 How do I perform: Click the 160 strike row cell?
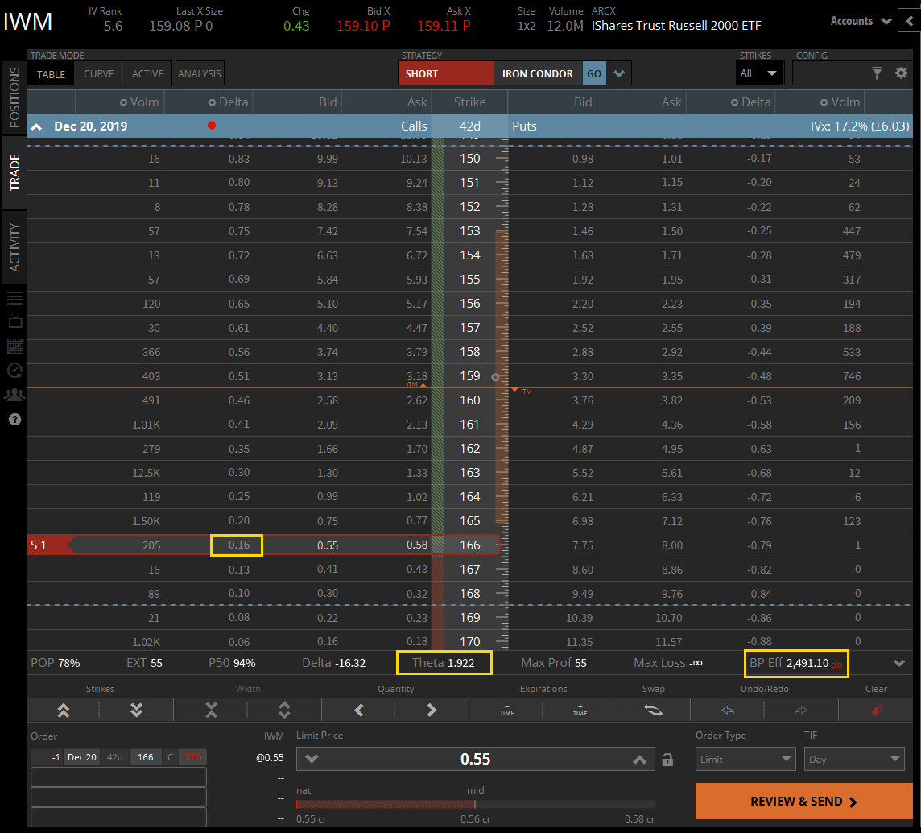[470, 400]
